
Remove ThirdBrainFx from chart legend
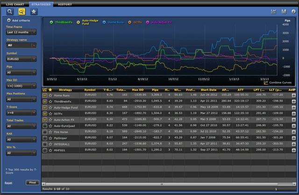tap(51, 22)
